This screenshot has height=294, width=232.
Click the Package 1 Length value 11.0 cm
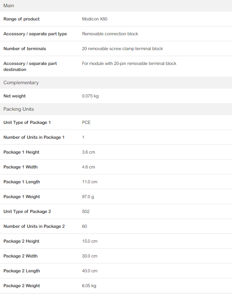(90, 182)
